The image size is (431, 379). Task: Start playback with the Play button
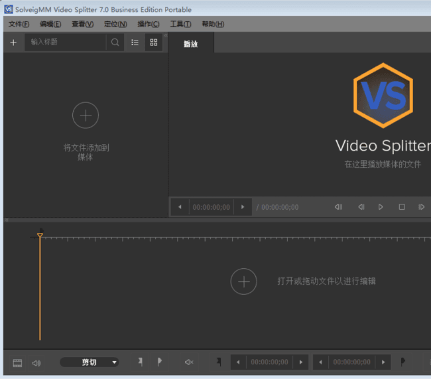pyautogui.click(x=381, y=207)
